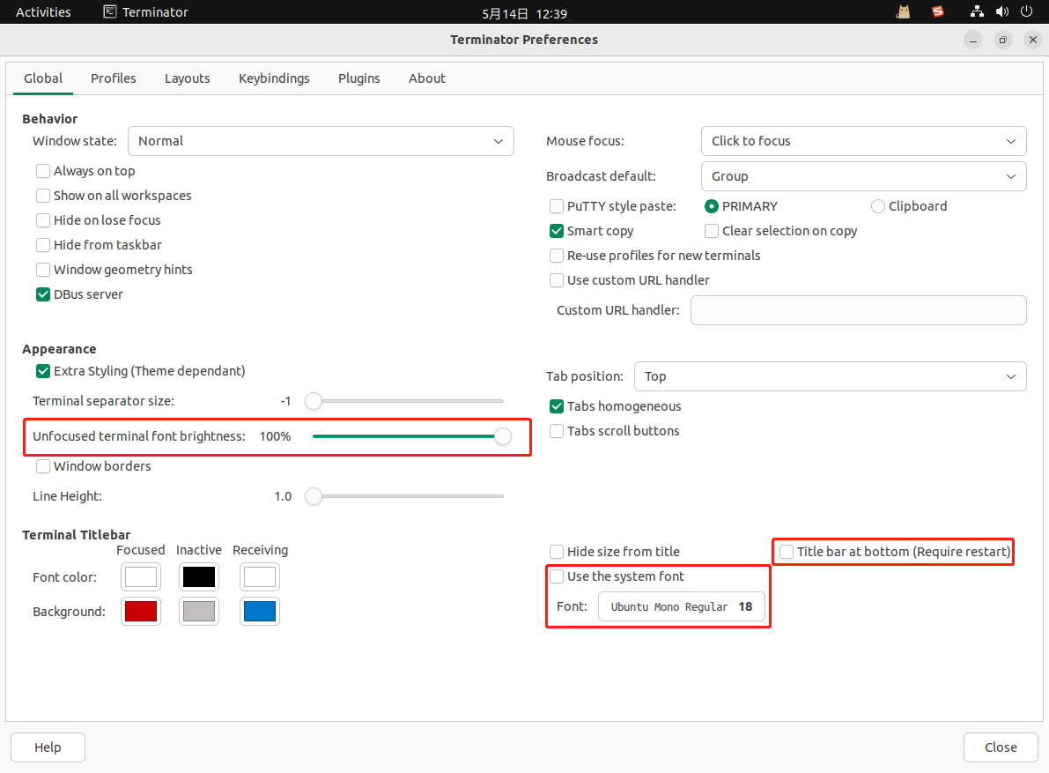Select the Clipboard radio button
This screenshot has width=1049, height=773.
[878, 206]
